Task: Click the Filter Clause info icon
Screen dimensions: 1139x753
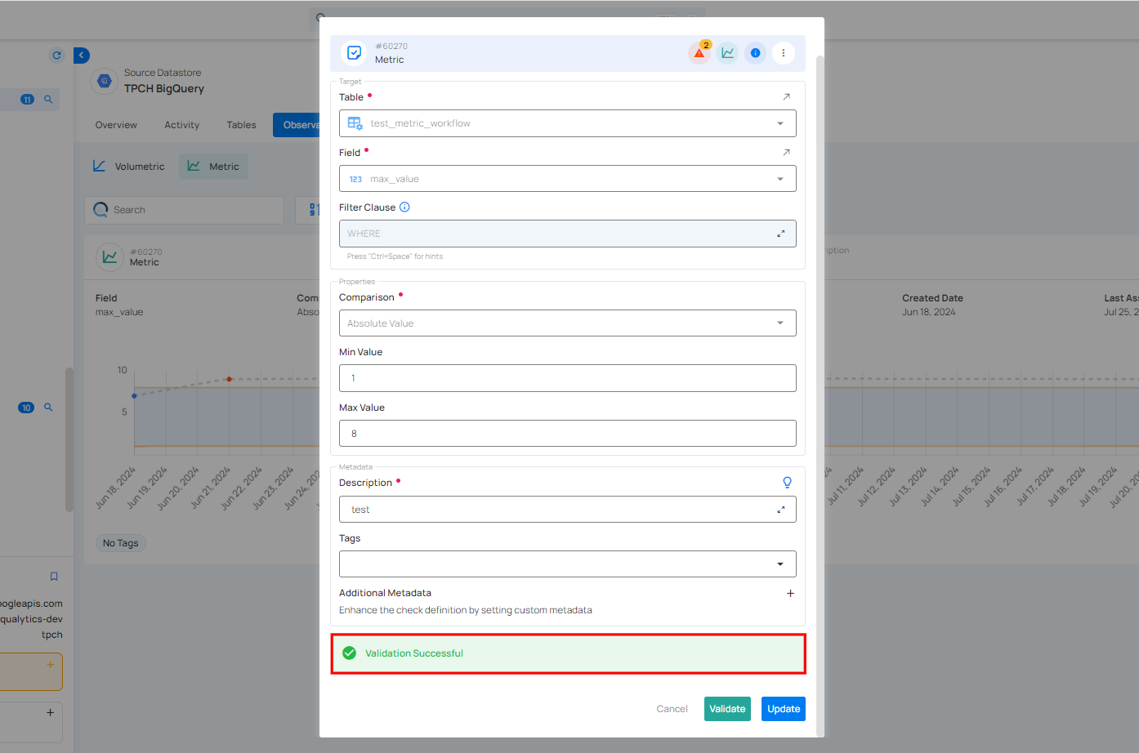Action: [x=404, y=207]
